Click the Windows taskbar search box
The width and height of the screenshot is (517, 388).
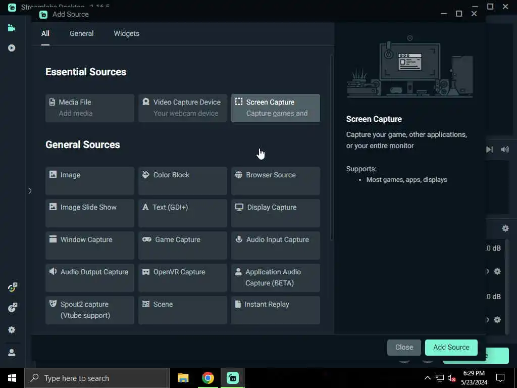(x=97, y=378)
